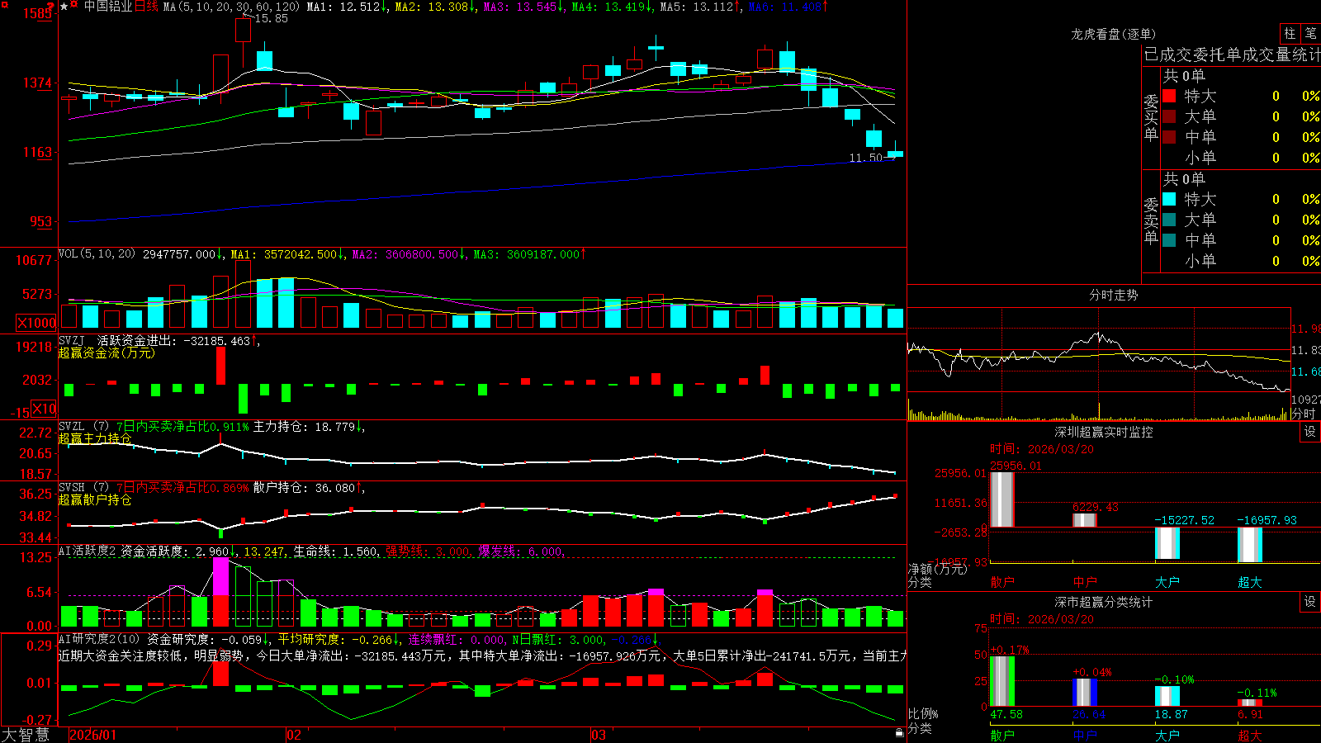Image resolution: width=1321 pixels, height=743 pixels.
Task: Click the 主力持仓: 18.779 value
Action: pos(304,427)
